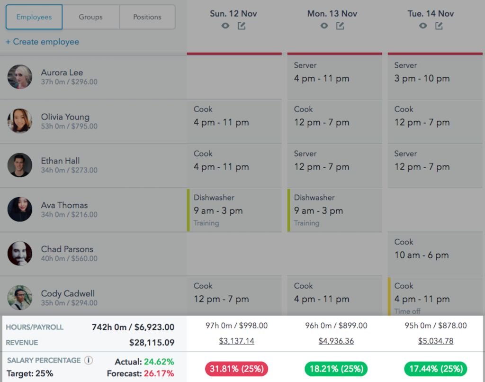The height and width of the screenshot is (382, 485).
Task: Switch to the Groups tab
Action: 90,17
